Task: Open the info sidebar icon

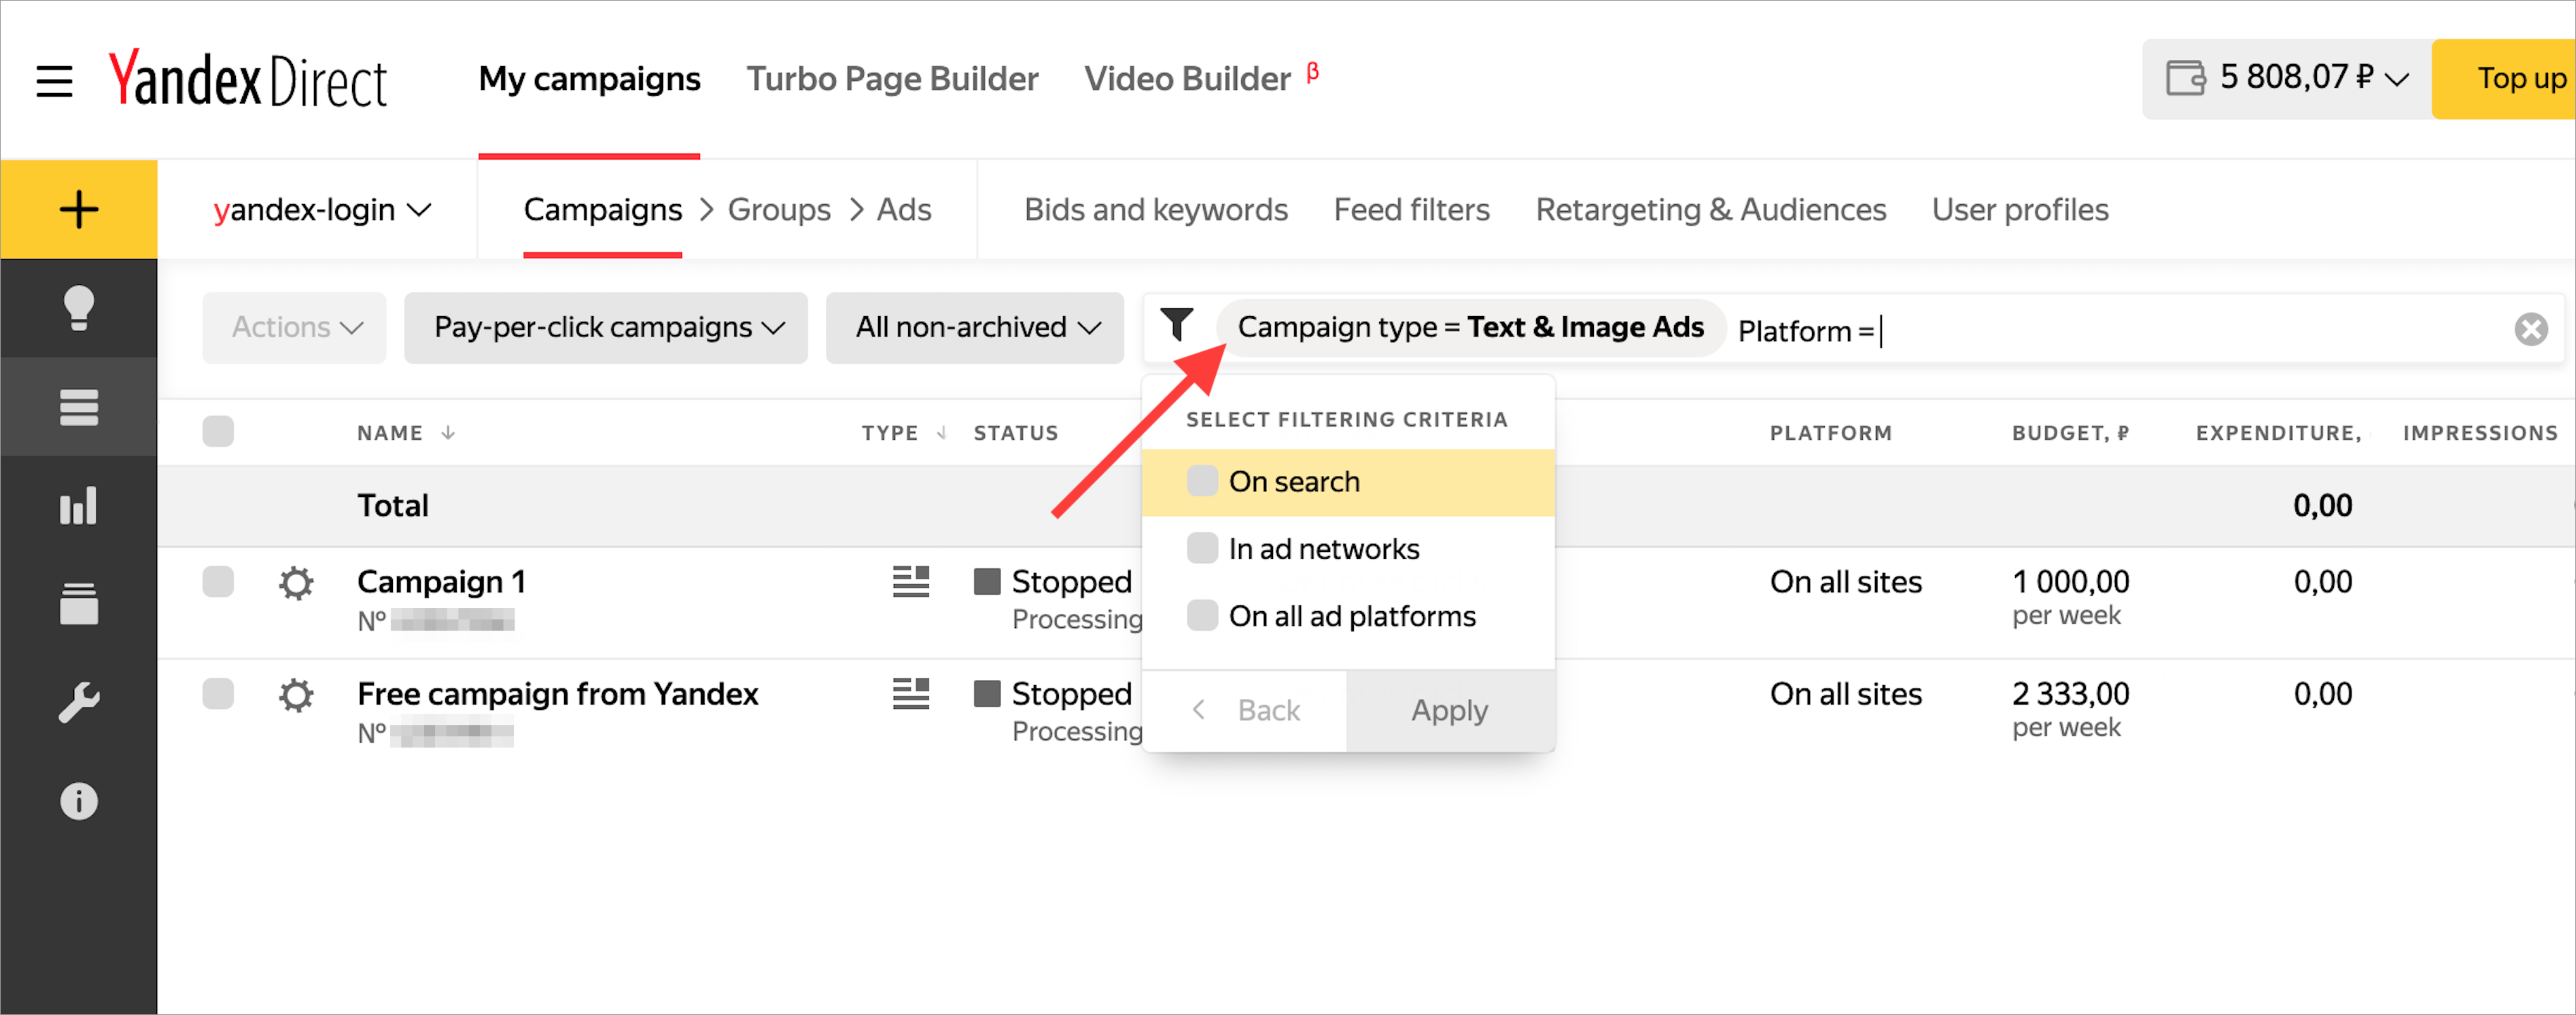Action: [x=79, y=801]
